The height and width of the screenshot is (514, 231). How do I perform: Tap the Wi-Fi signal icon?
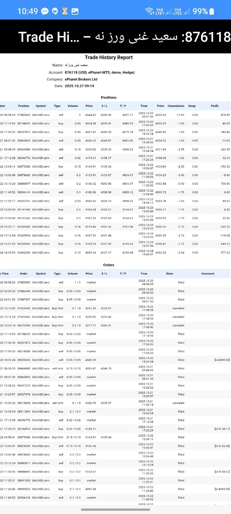[x=149, y=11]
